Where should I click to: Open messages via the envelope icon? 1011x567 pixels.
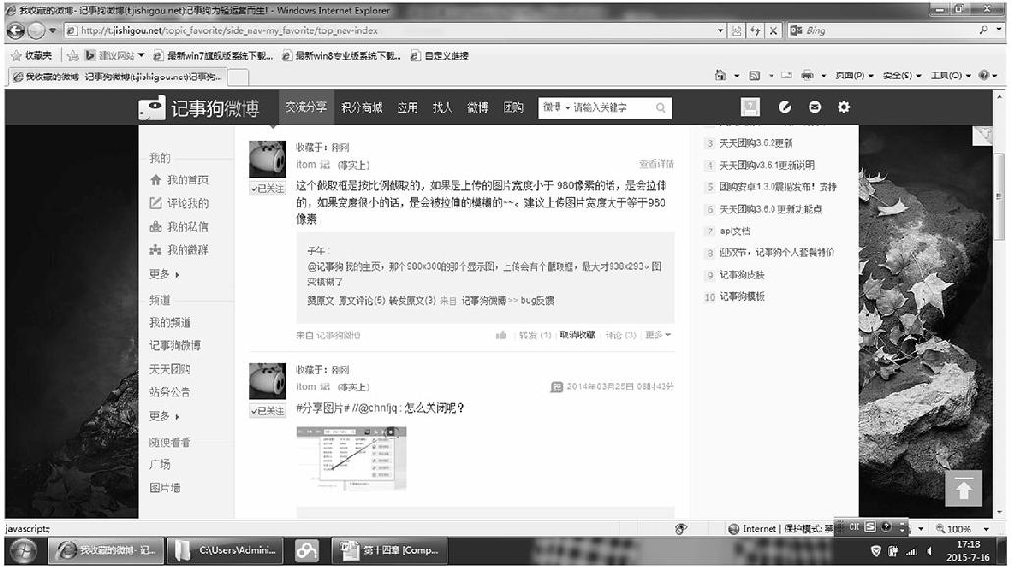(x=815, y=107)
